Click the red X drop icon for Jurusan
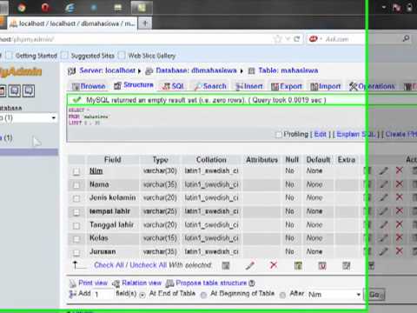The height and width of the screenshot is (313, 417). point(400,251)
